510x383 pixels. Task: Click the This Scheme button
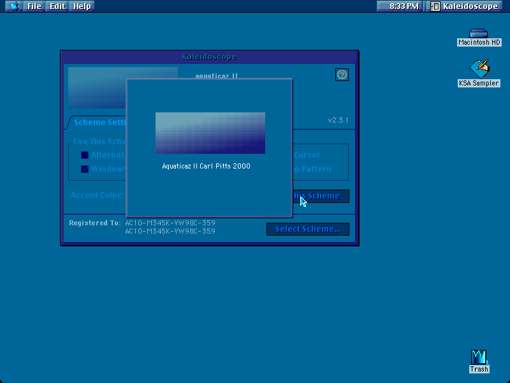321,196
